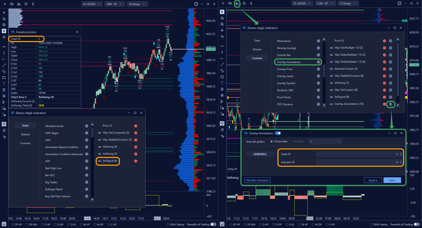
Task: Add Overlay Annotations indicator with plus icon
Action: (318, 62)
